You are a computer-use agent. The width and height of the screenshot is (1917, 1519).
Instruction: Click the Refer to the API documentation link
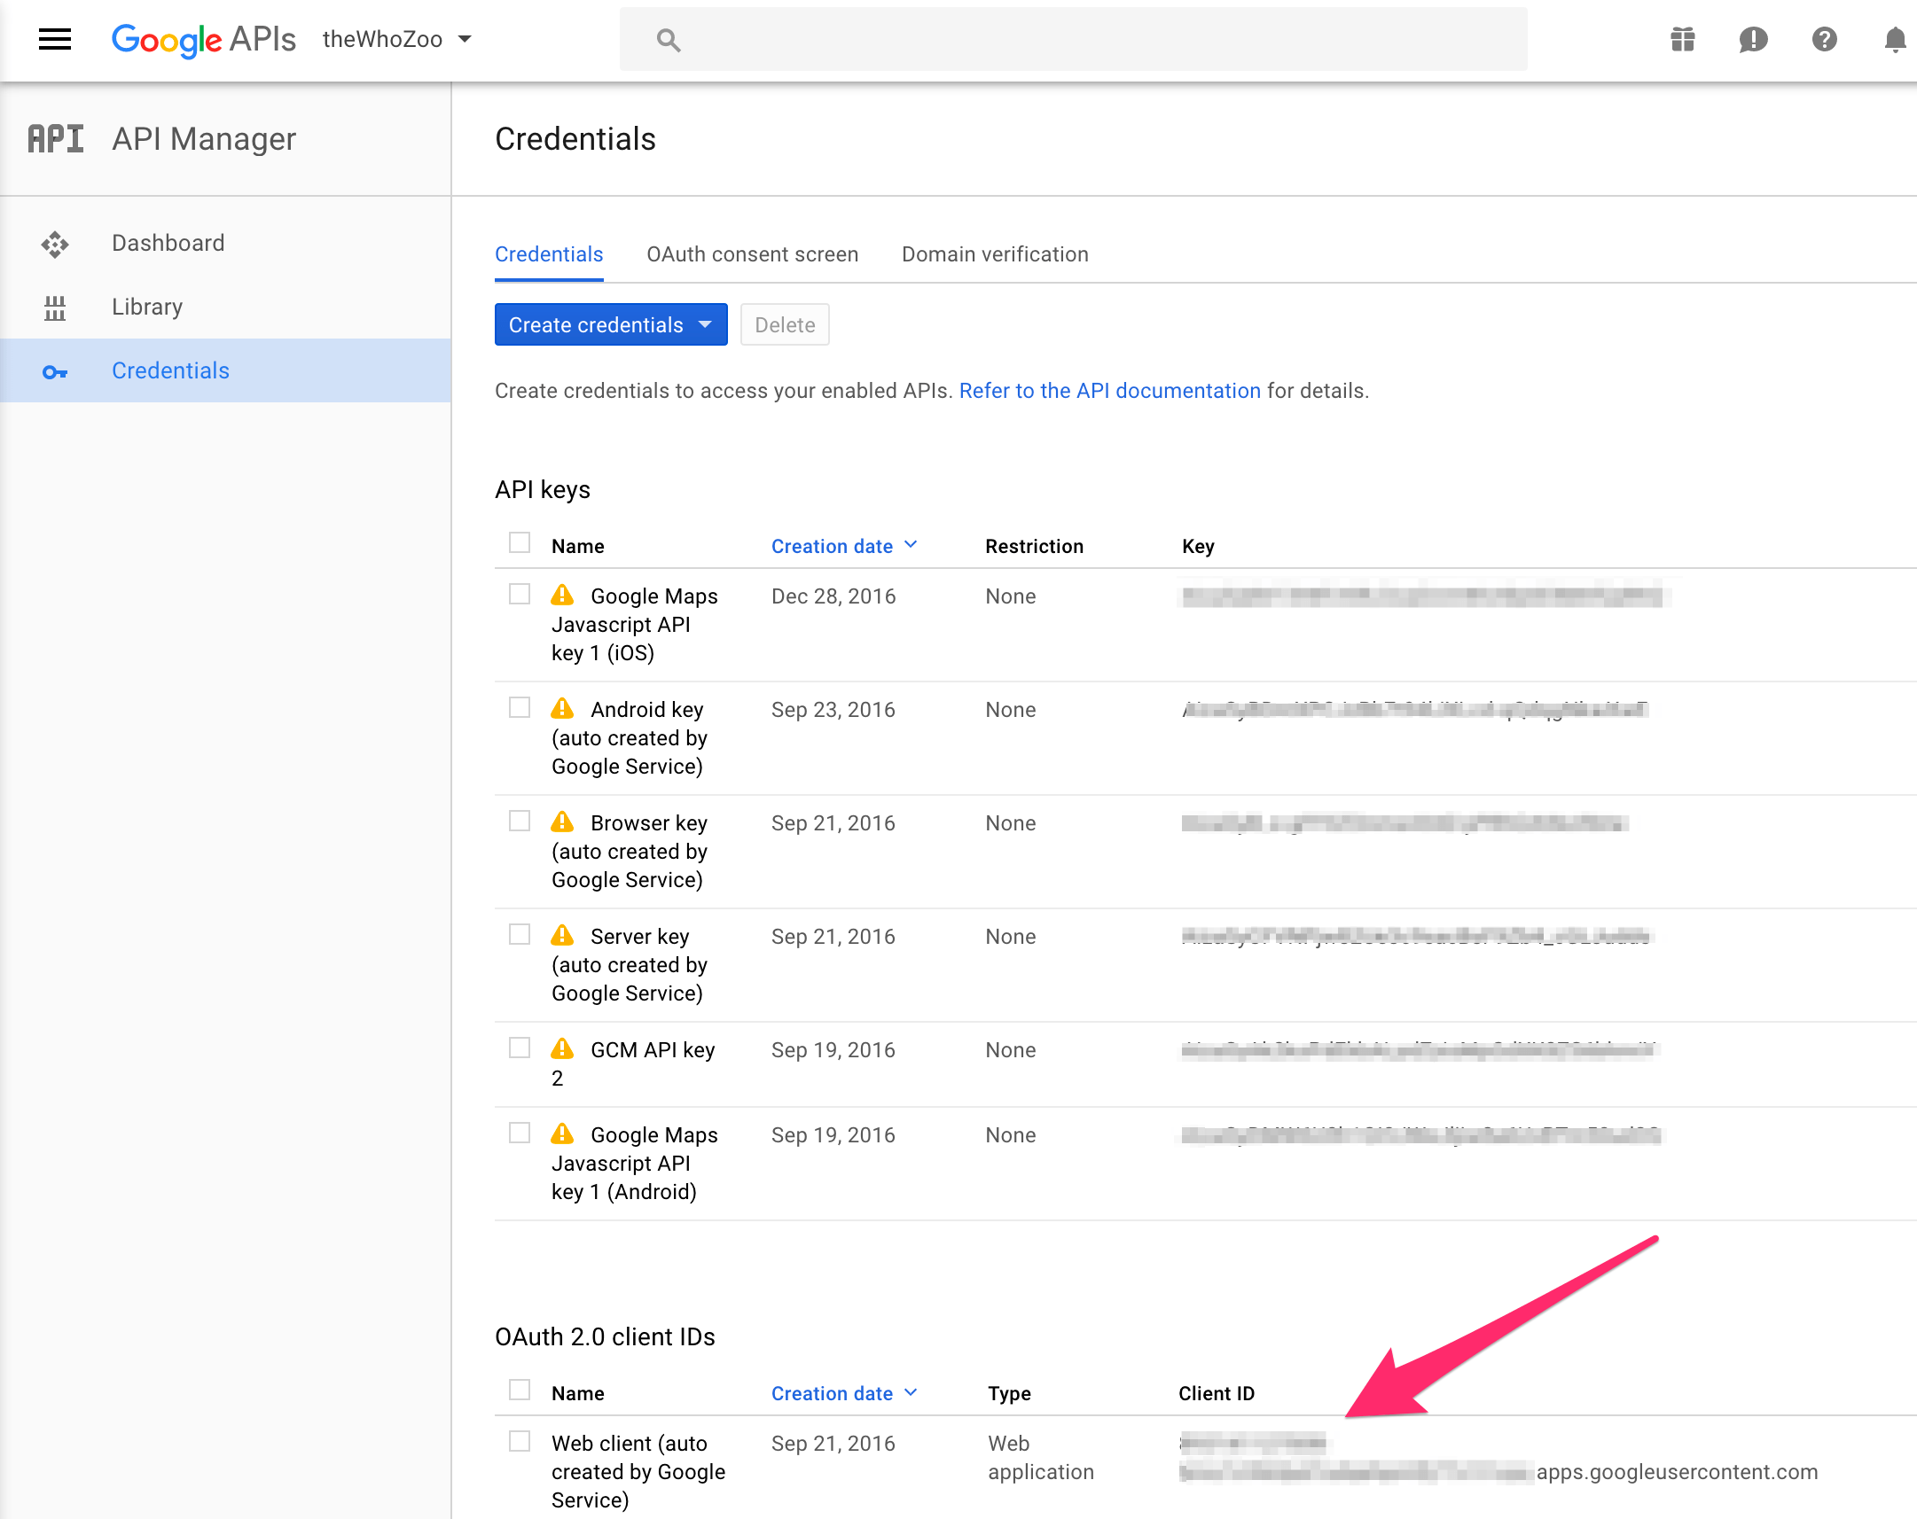(1109, 391)
